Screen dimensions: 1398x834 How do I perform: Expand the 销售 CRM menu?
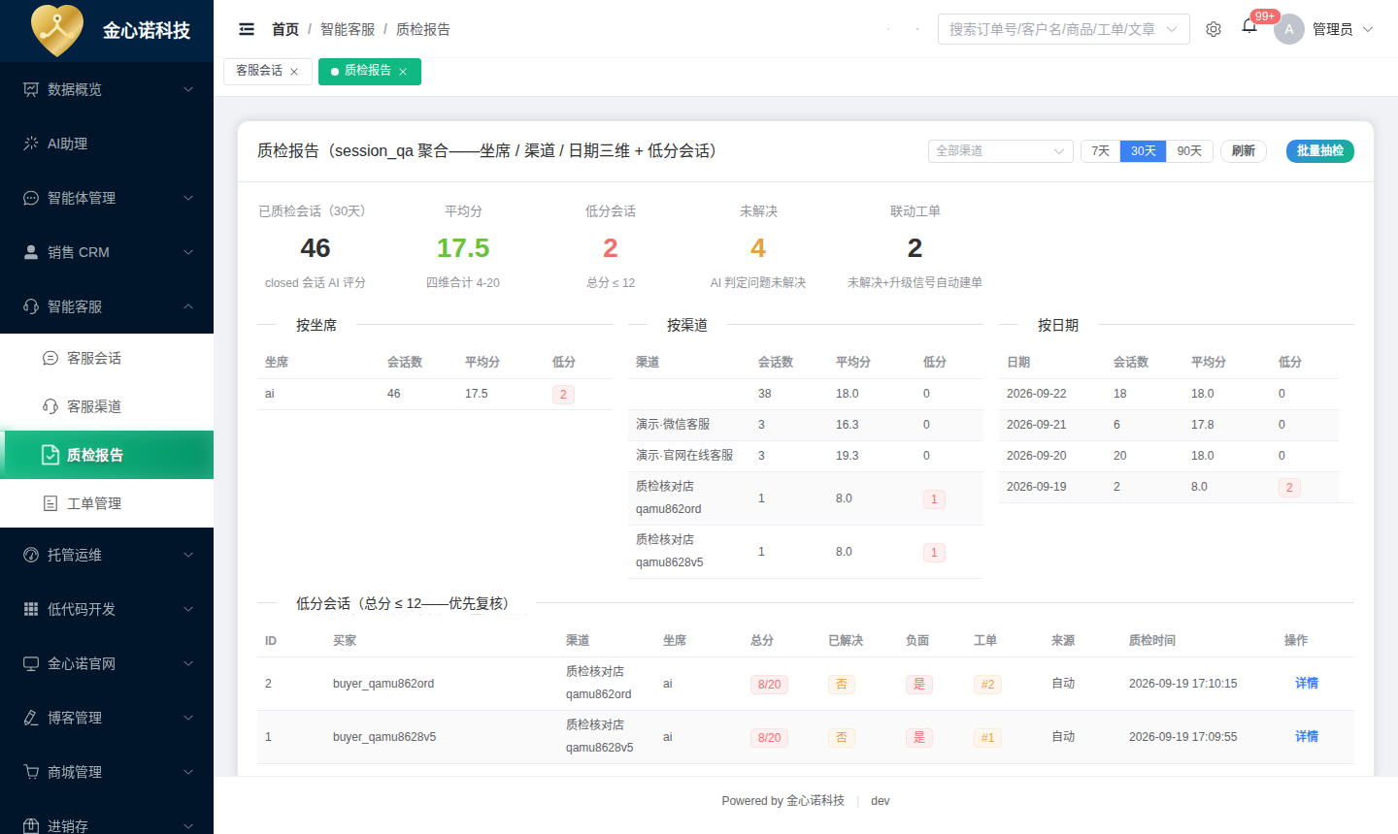point(107,252)
